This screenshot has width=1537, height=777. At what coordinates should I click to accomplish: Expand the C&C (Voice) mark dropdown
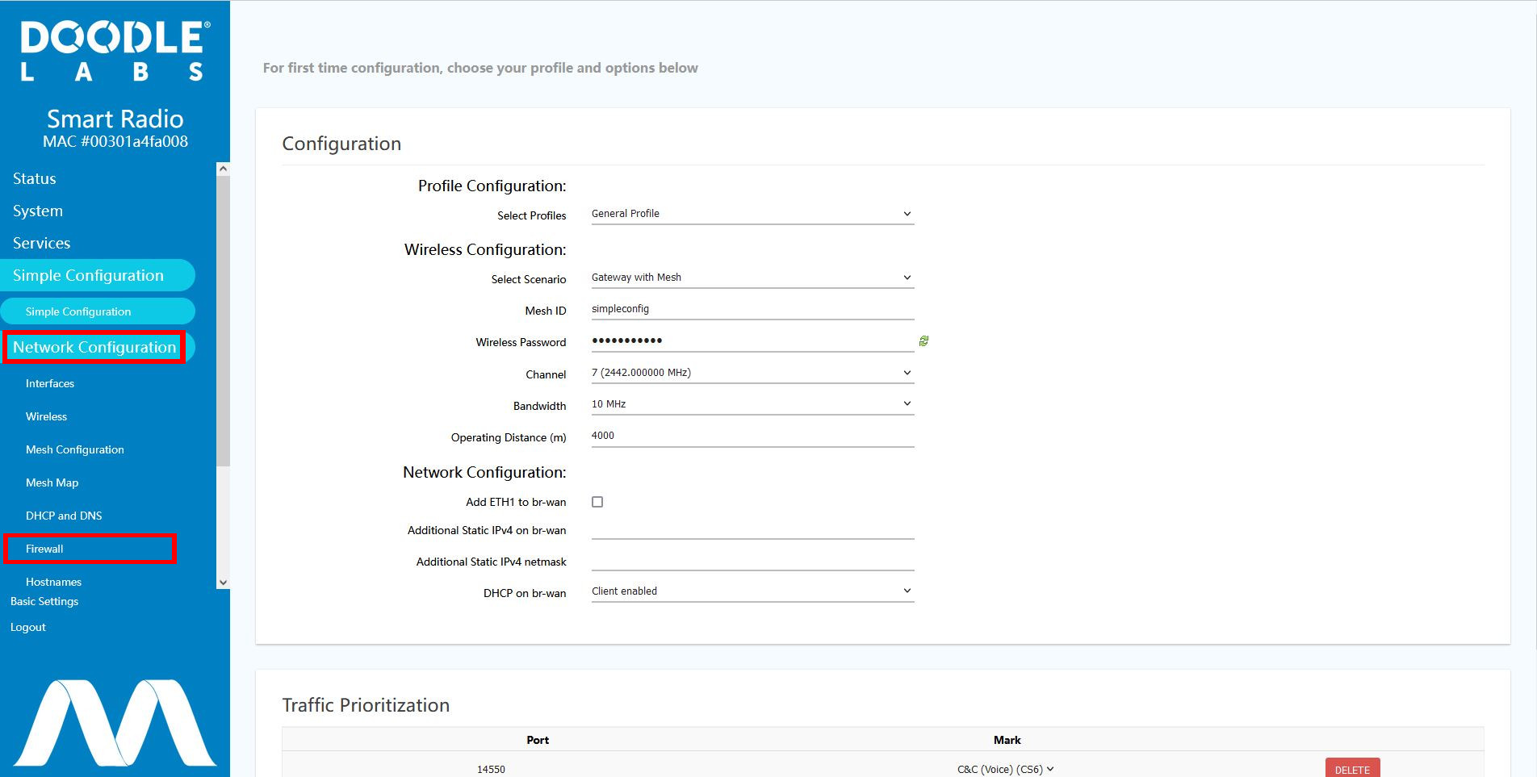point(1006,769)
